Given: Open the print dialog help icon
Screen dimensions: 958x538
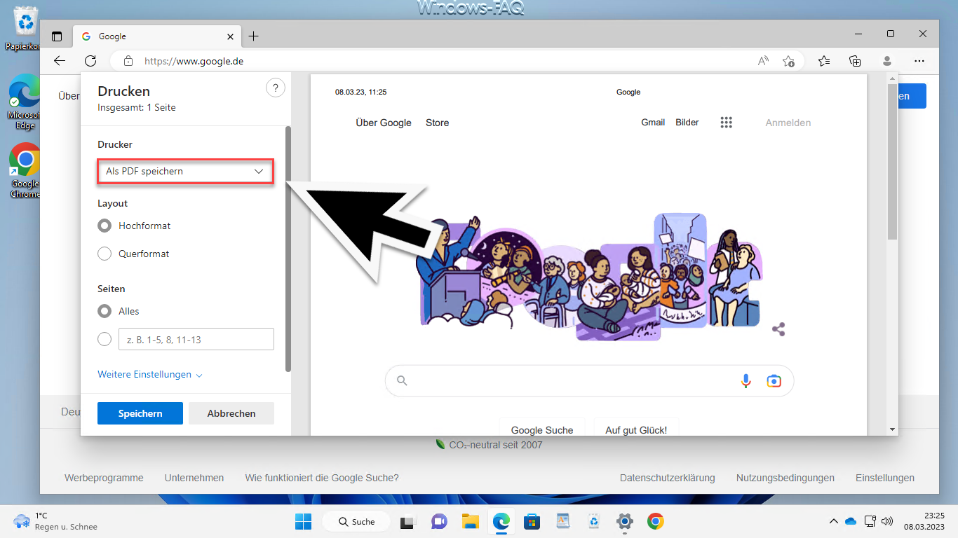Looking at the screenshot, I should pyautogui.click(x=276, y=88).
